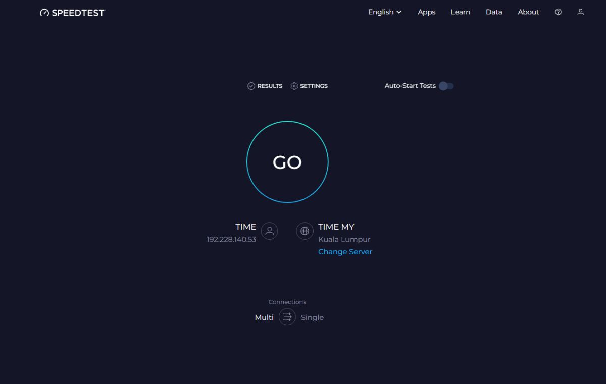
Task: Navigate to the Data section
Action: 494,12
